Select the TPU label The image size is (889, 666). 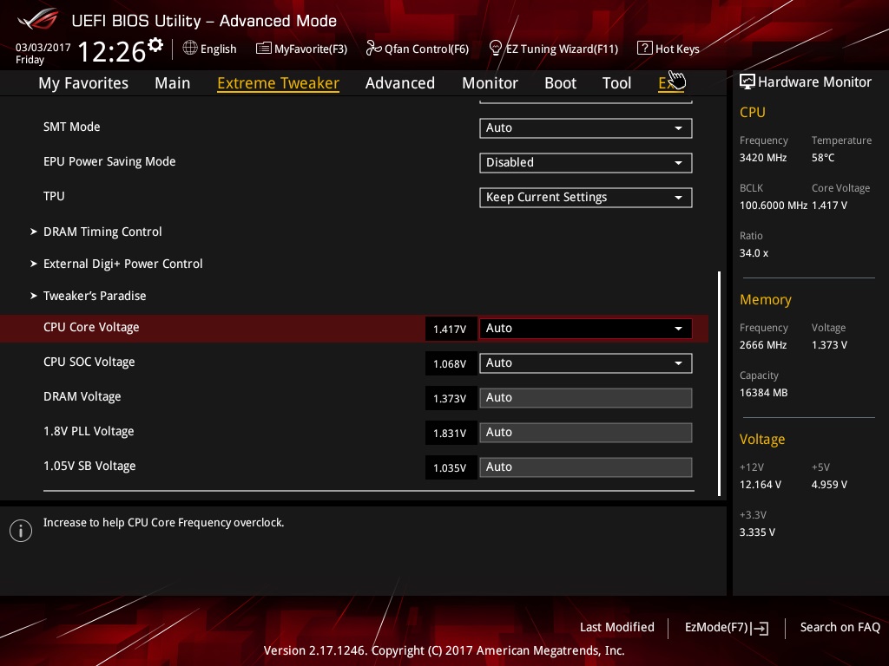pyautogui.click(x=54, y=196)
